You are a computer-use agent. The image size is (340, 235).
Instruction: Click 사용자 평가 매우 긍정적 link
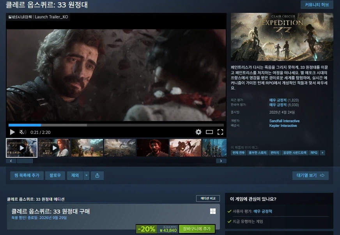tap(262, 211)
